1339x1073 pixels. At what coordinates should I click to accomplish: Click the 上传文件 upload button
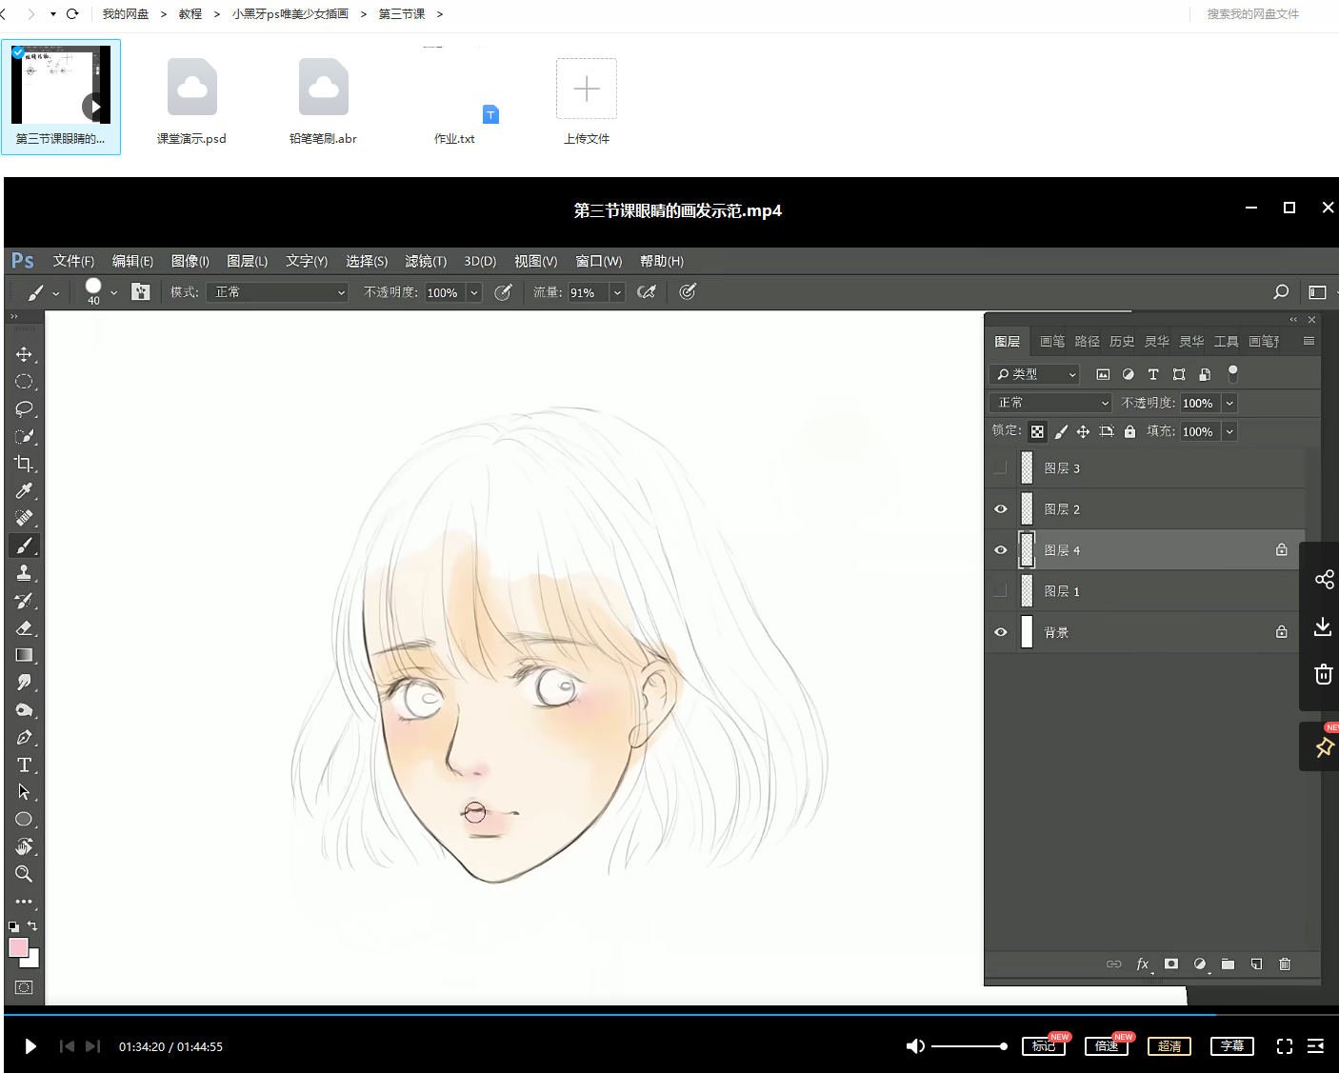[x=586, y=89]
